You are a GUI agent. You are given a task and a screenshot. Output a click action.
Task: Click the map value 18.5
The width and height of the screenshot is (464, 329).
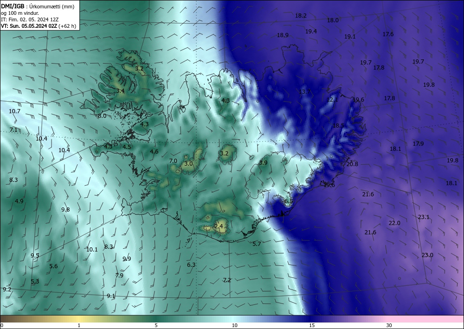pos(338,125)
